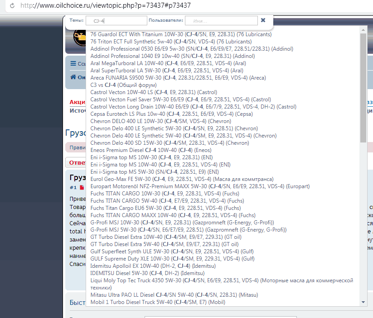
Task: Open Chevron DELO 400 LE 10W-30
Action: [x=161, y=121]
